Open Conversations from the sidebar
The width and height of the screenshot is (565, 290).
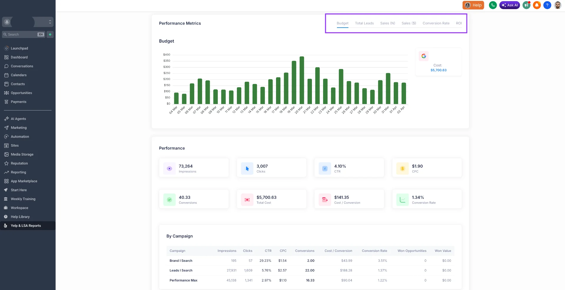pyautogui.click(x=22, y=66)
